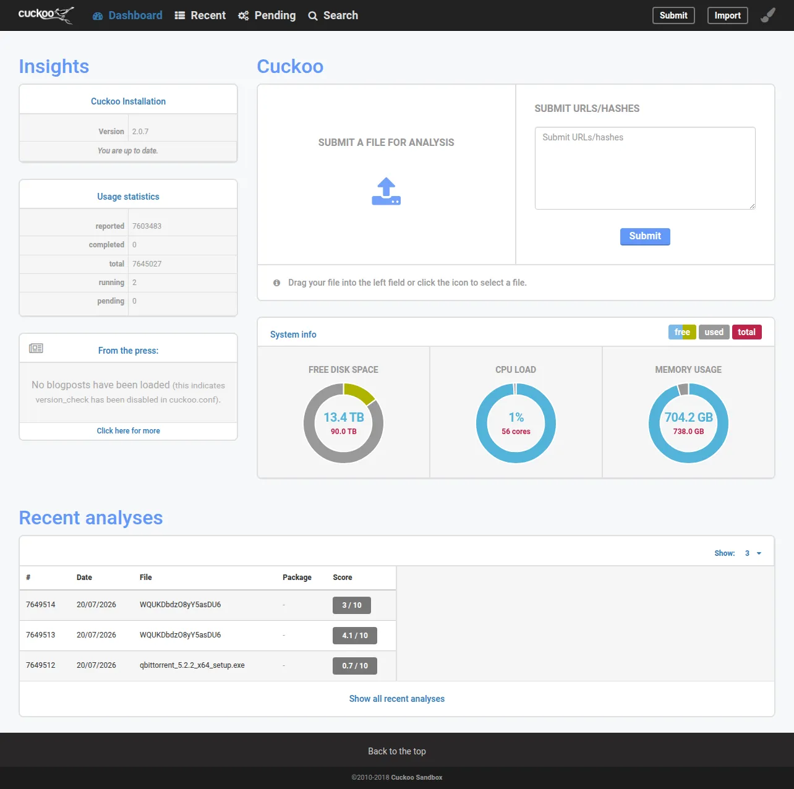Open analysis row 7649514

click(x=208, y=605)
